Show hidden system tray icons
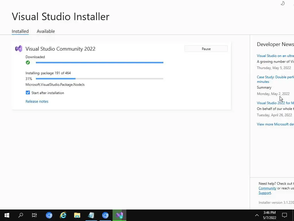The width and height of the screenshot is (294, 221). [x=257, y=215]
